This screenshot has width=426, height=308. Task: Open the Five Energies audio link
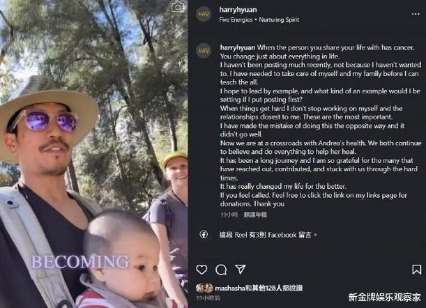coord(236,20)
